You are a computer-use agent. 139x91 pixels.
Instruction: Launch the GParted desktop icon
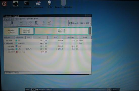pos(38,3)
